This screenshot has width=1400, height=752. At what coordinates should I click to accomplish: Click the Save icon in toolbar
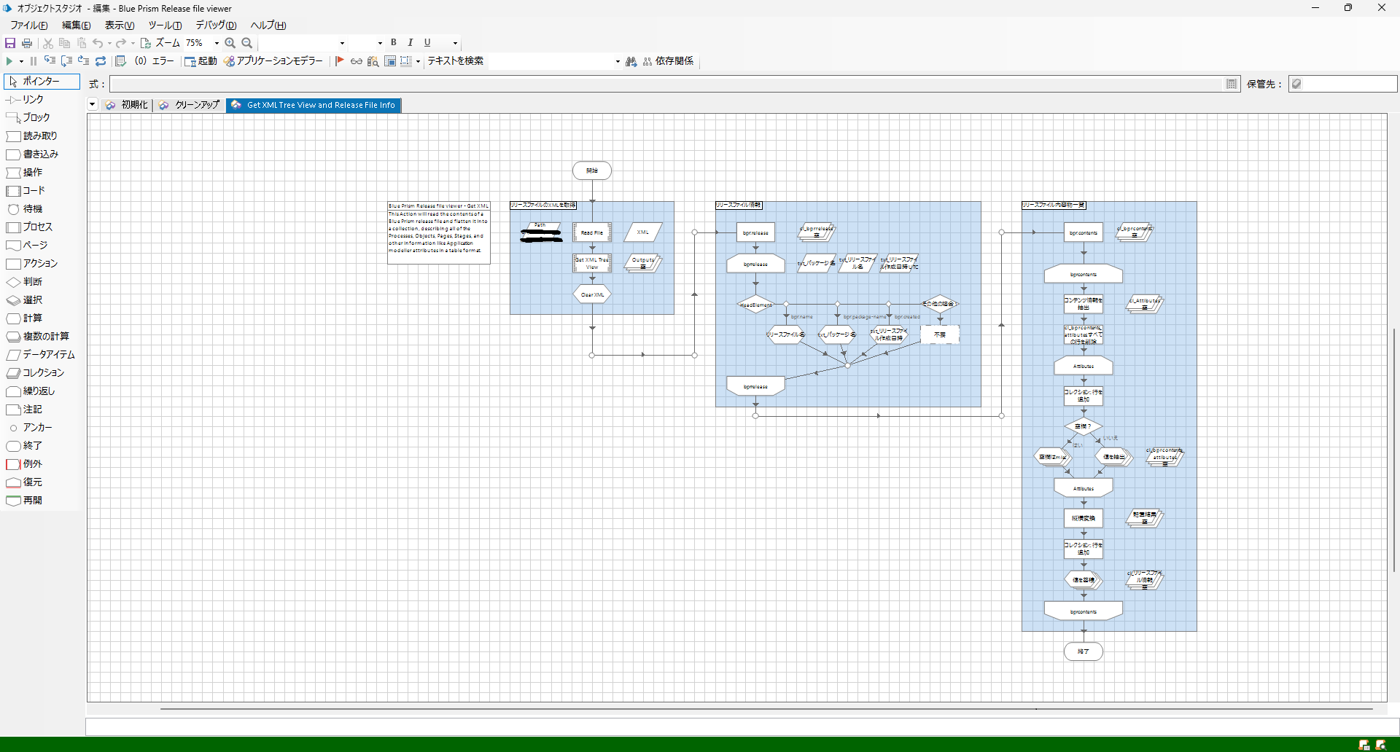point(10,43)
